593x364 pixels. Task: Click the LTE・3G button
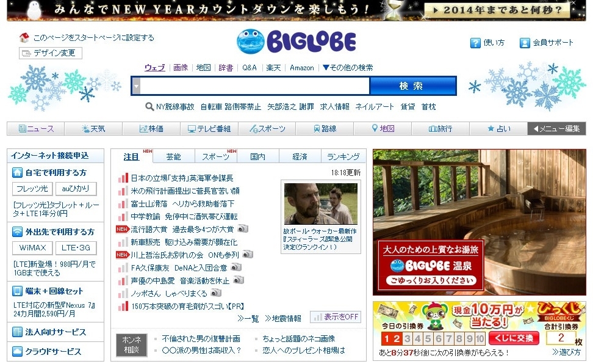coord(76,248)
